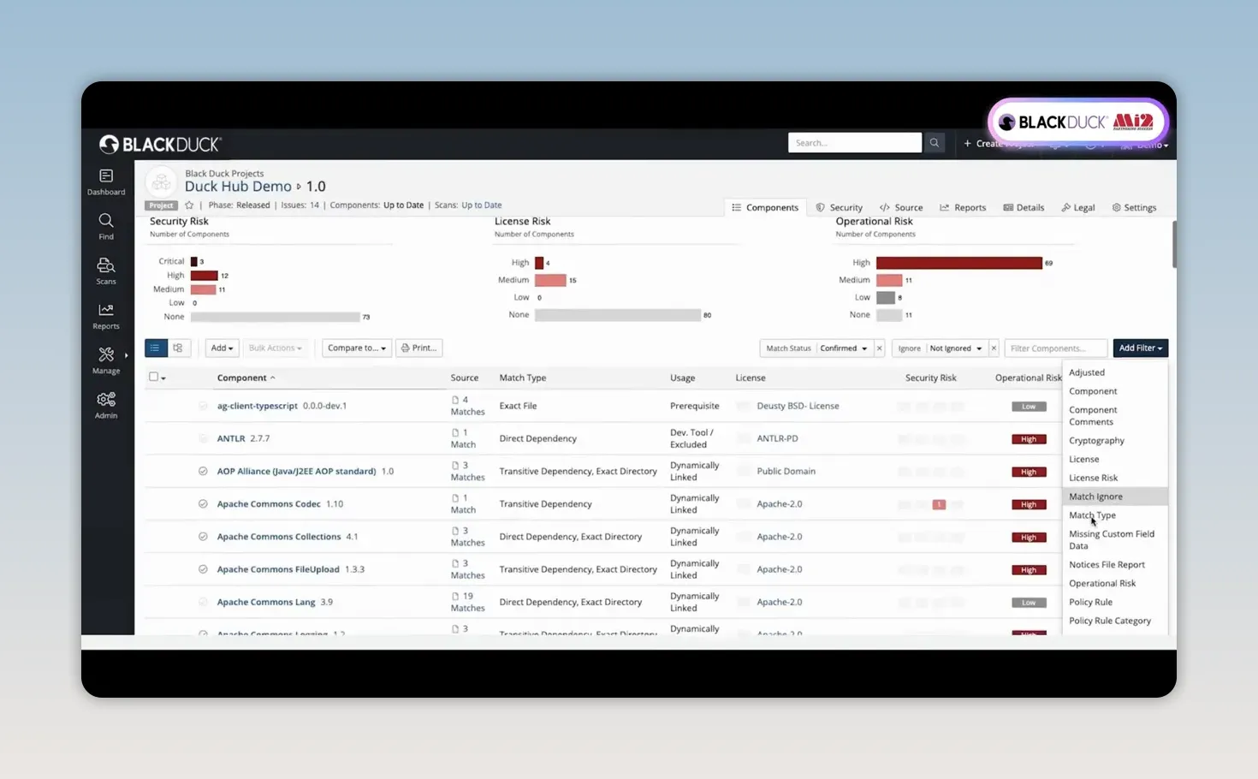Click the Medium bar in the License Risk chart
The image size is (1258, 779).
[550, 280]
